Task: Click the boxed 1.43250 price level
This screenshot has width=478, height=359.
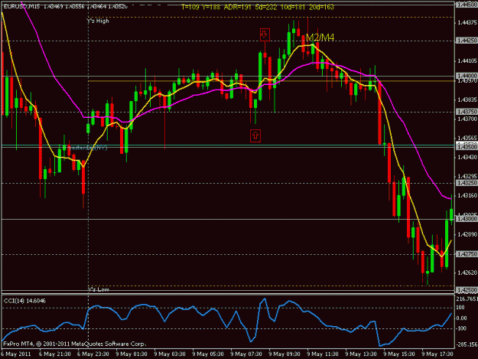Action: 467,183
